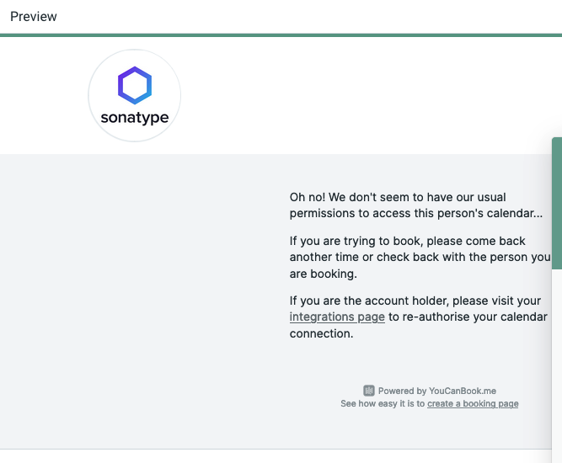The image size is (562, 463).
Task: Click the "See how easy it is to" text
Action: coord(383,403)
